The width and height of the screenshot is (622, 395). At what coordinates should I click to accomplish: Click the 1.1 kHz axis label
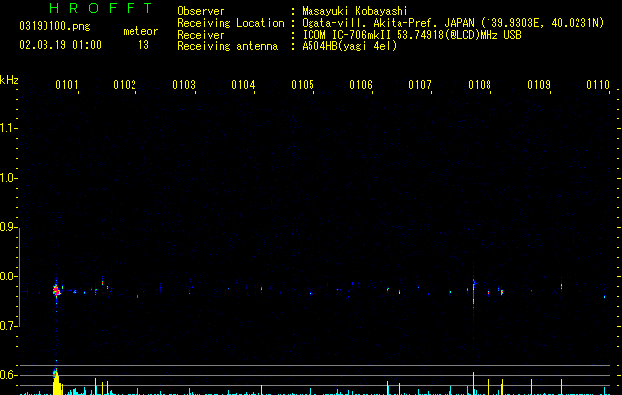[x=8, y=128]
